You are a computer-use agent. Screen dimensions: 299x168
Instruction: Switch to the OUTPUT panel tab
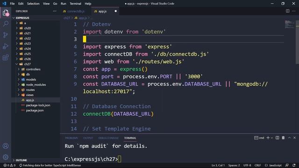pyautogui.click(x=88, y=138)
